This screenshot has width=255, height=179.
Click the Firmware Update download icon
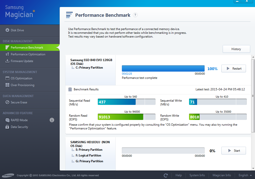click(x=7, y=61)
